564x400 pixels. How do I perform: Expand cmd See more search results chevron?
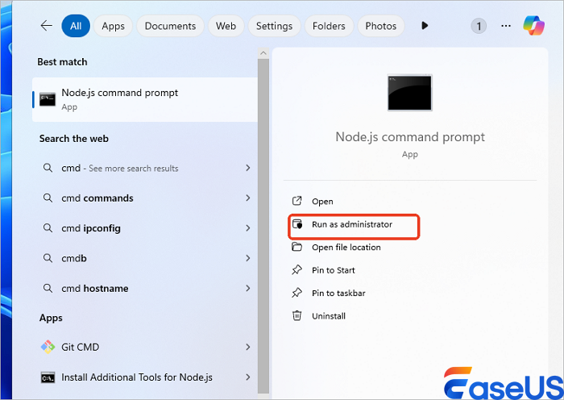tap(248, 168)
